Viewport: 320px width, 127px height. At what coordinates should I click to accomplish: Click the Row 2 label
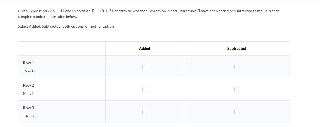tap(28, 85)
